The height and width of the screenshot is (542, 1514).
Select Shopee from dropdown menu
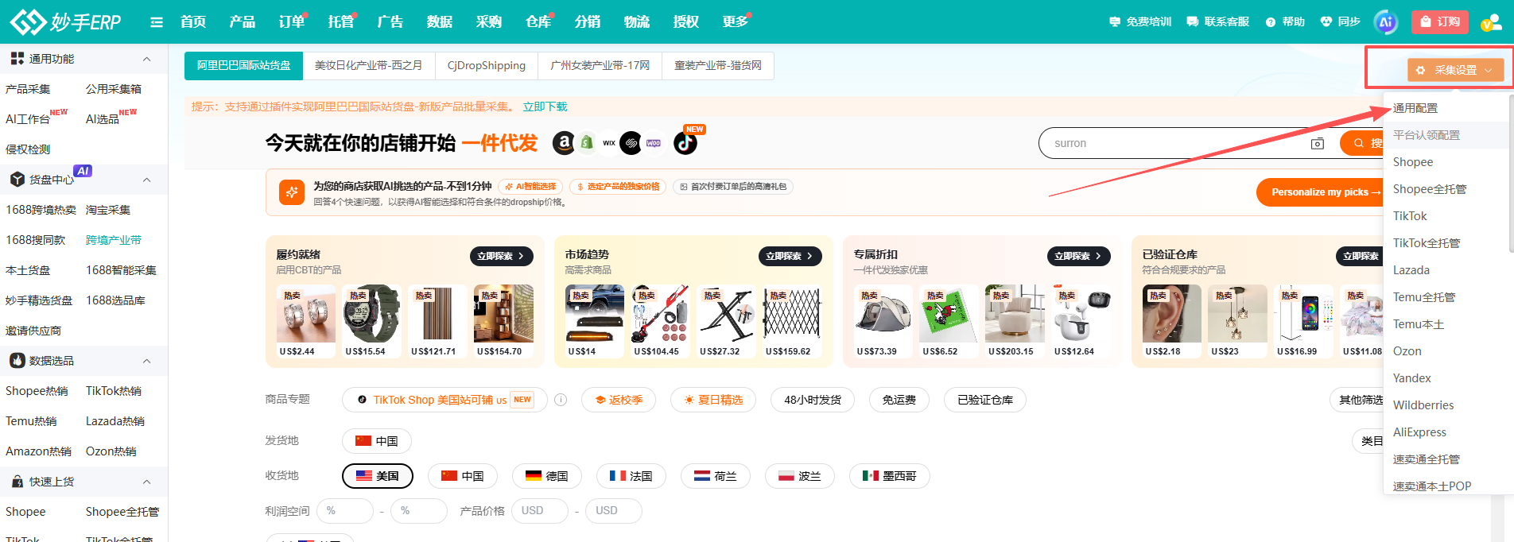[1413, 162]
